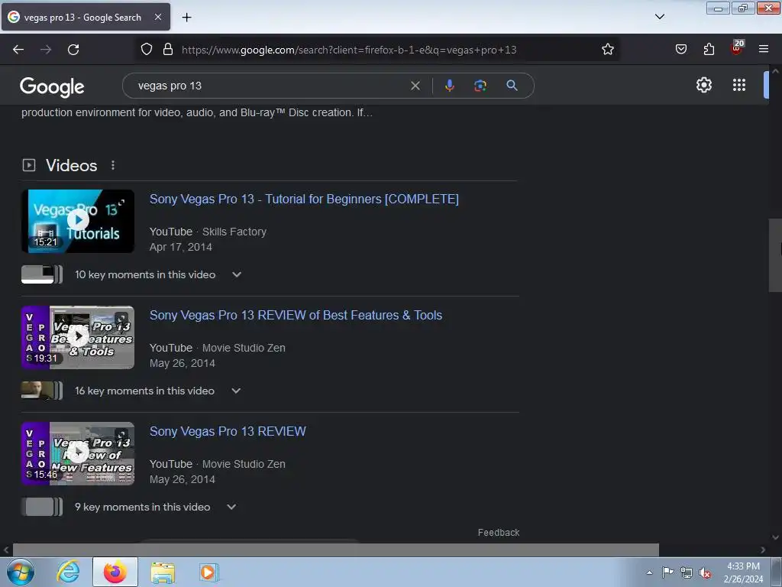Submit search with magnifier icon
Screen dimensions: 782x587
point(512,86)
